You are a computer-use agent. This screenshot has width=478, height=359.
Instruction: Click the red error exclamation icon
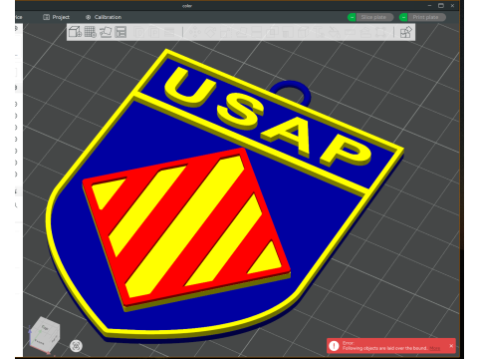[334, 346]
